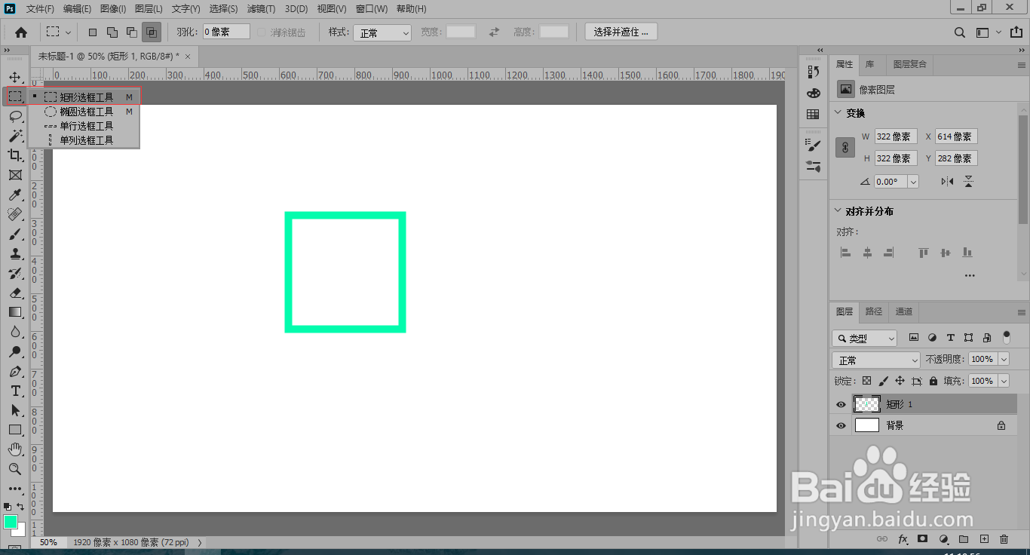The height and width of the screenshot is (555, 1030).
Task: Open the 图层(L) menu
Action: [x=149, y=9]
